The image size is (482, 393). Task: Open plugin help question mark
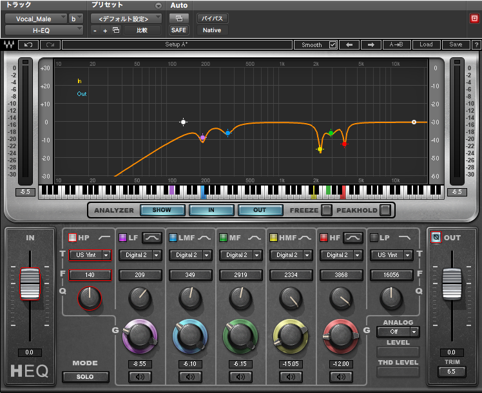[x=476, y=45]
